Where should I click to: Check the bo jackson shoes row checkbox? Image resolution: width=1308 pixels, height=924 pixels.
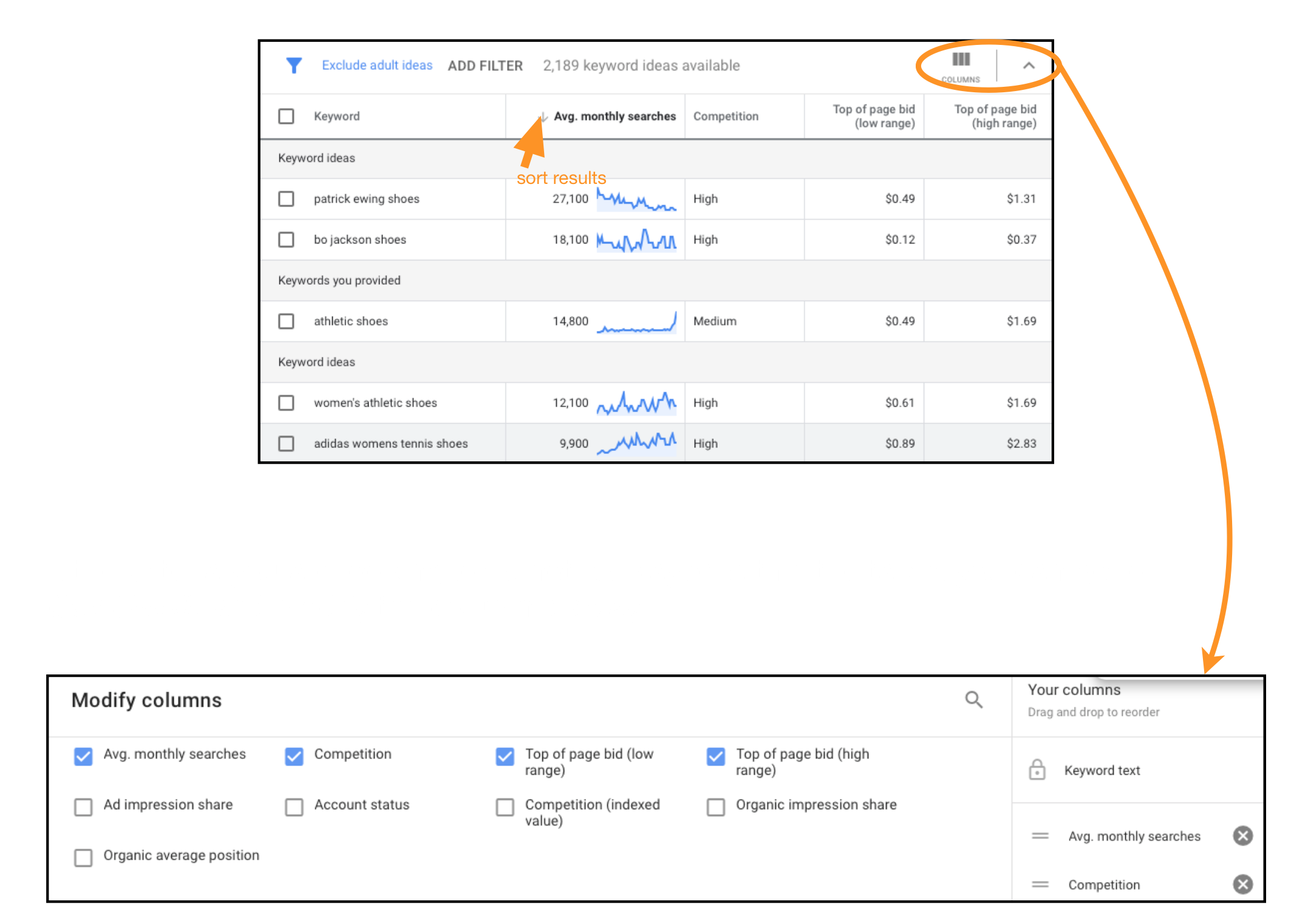[286, 240]
